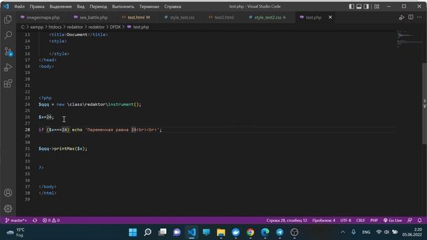Click the feedback icon in the status bar

[x=410, y=221]
